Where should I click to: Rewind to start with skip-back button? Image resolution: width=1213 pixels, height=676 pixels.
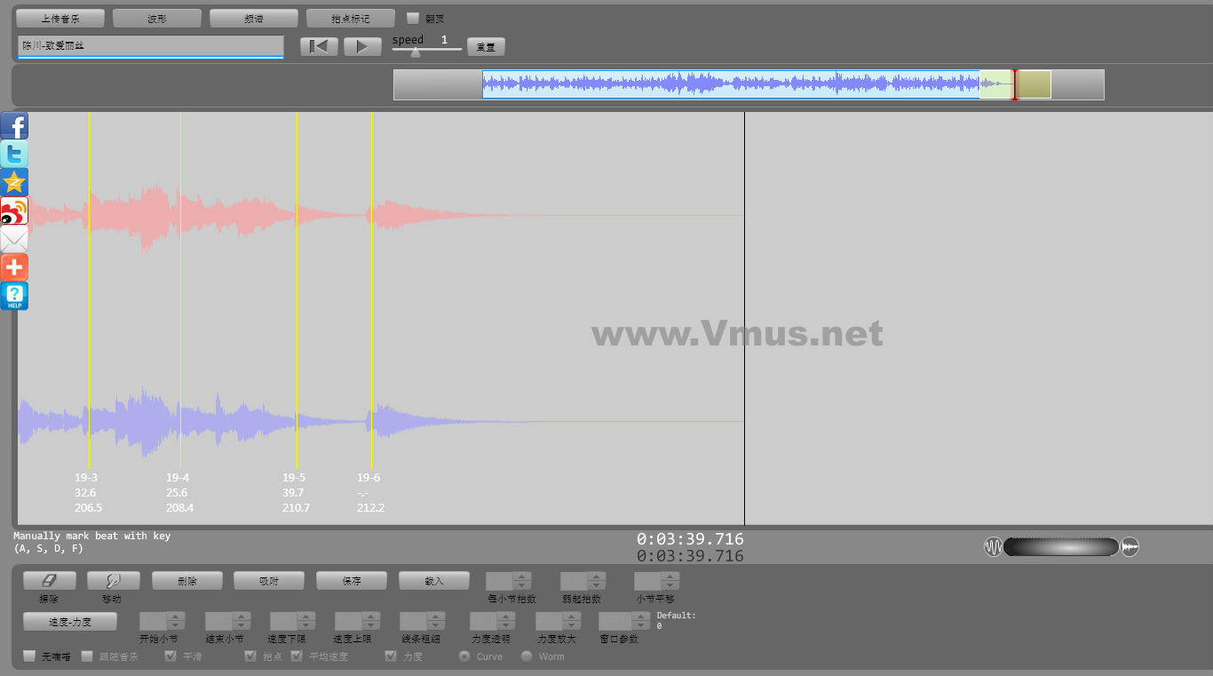pyautogui.click(x=319, y=47)
